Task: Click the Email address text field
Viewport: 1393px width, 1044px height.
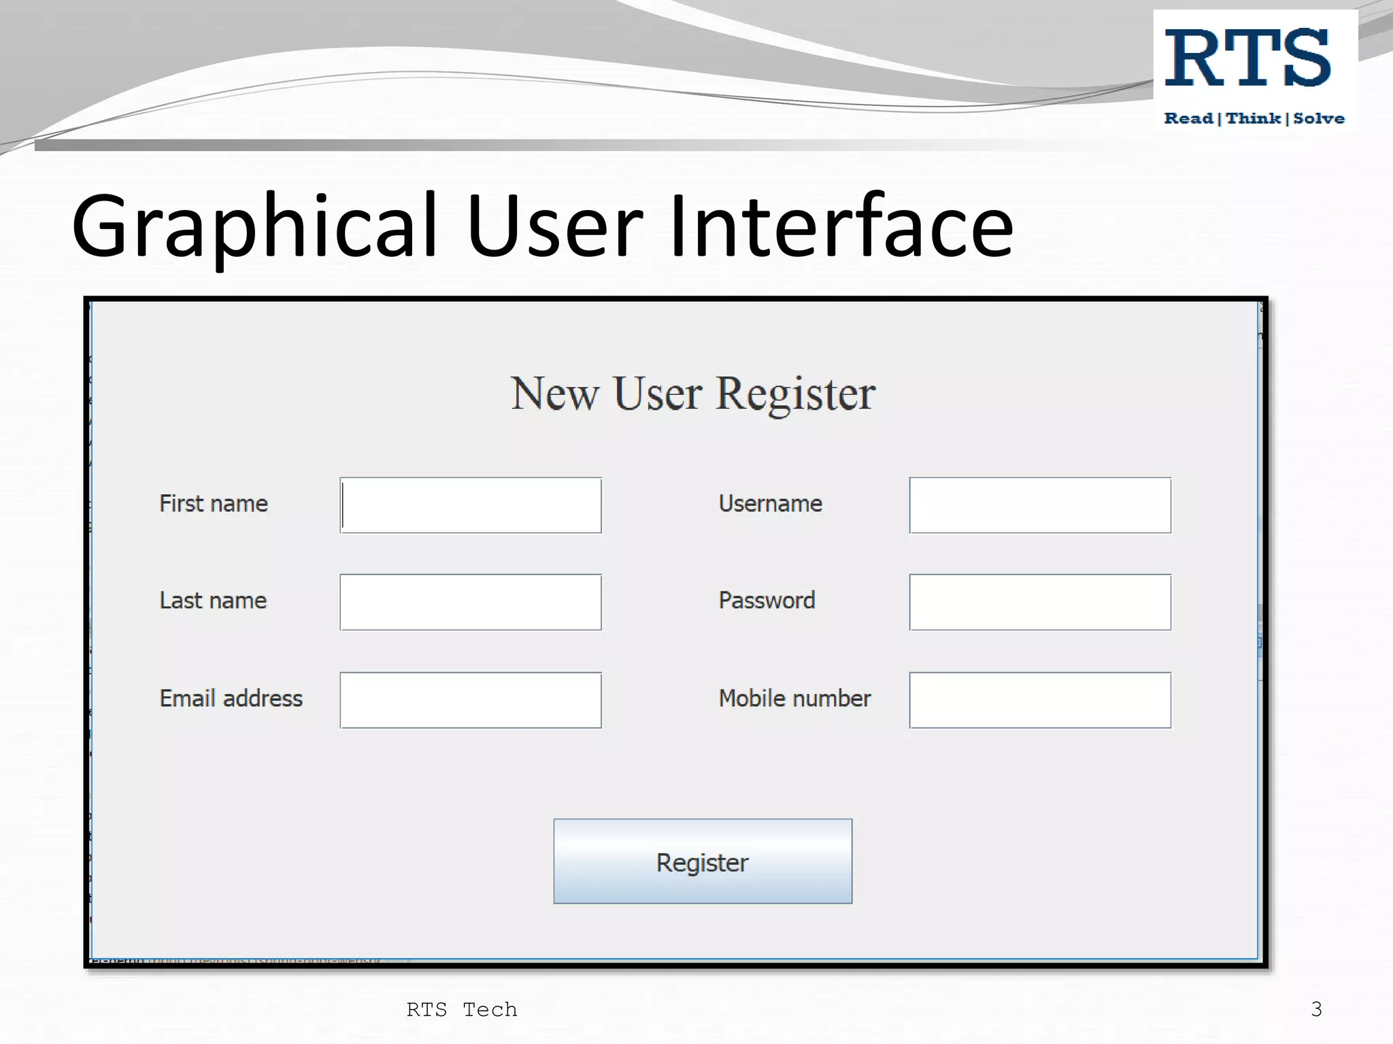Action: click(471, 700)
